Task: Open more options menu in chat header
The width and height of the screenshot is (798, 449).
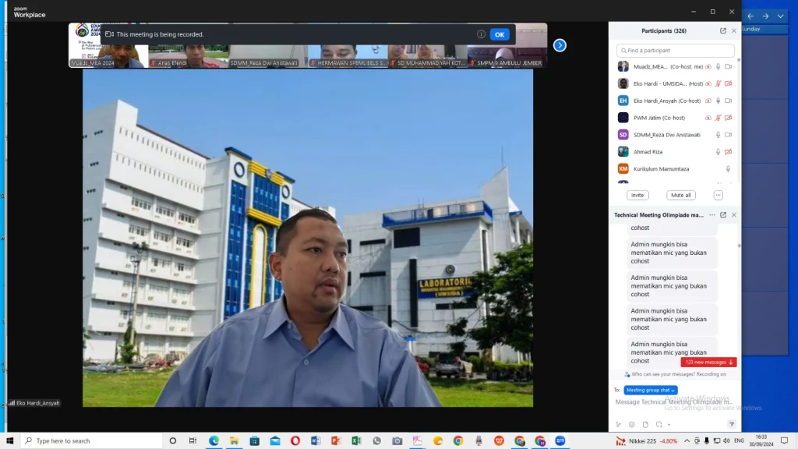Action: pyautogui.click(x=712, y=215)
